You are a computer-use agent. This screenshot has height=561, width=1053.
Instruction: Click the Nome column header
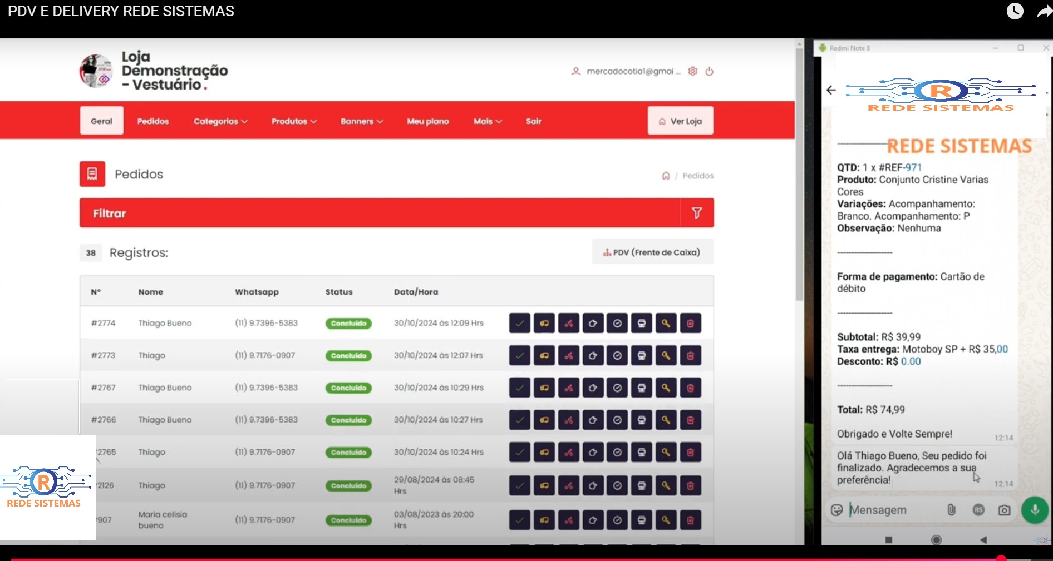[150, 292]
